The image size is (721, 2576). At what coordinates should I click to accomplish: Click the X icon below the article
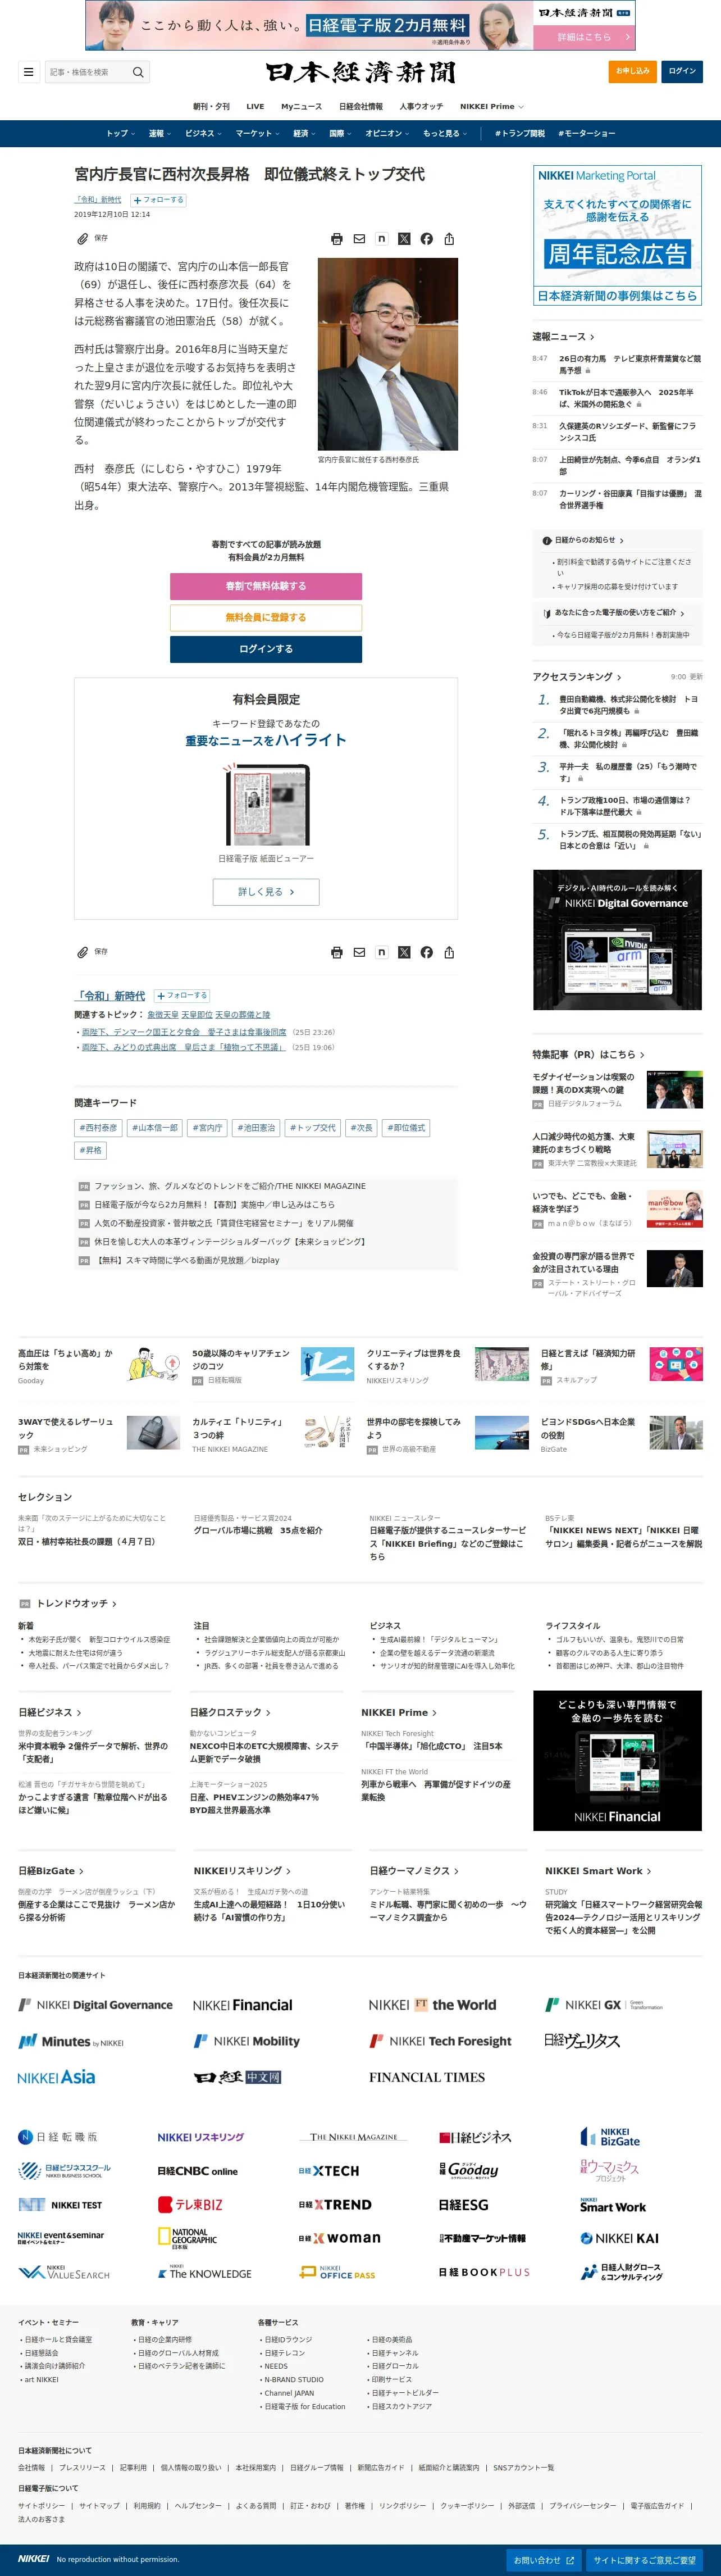(404, 952)
